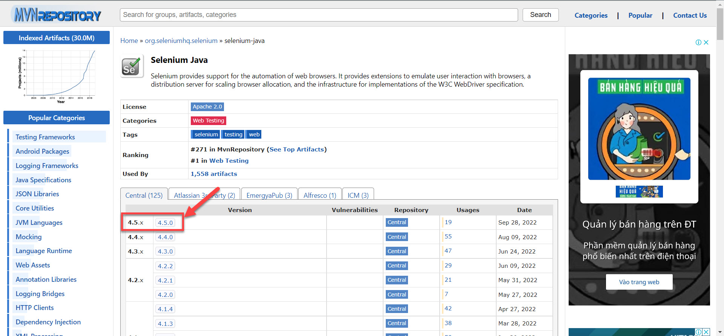Open the Categories nav link

[591, 15]
